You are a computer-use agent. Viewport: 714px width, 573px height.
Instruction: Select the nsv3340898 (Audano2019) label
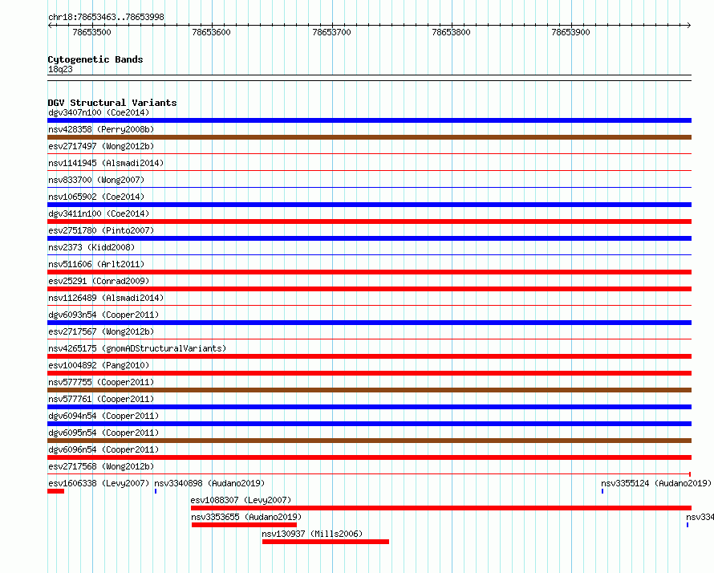(x=209, y=483)
